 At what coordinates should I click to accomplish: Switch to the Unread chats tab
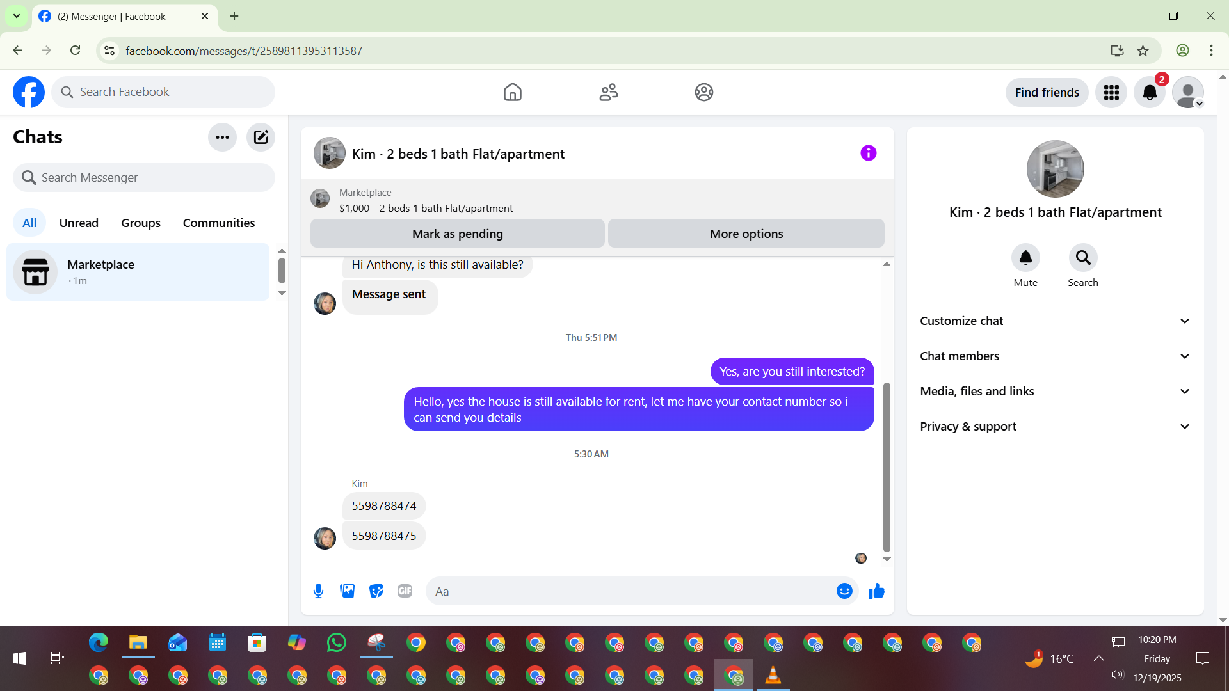79,223
